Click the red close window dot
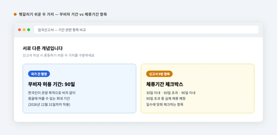 [x=19, y=30]
